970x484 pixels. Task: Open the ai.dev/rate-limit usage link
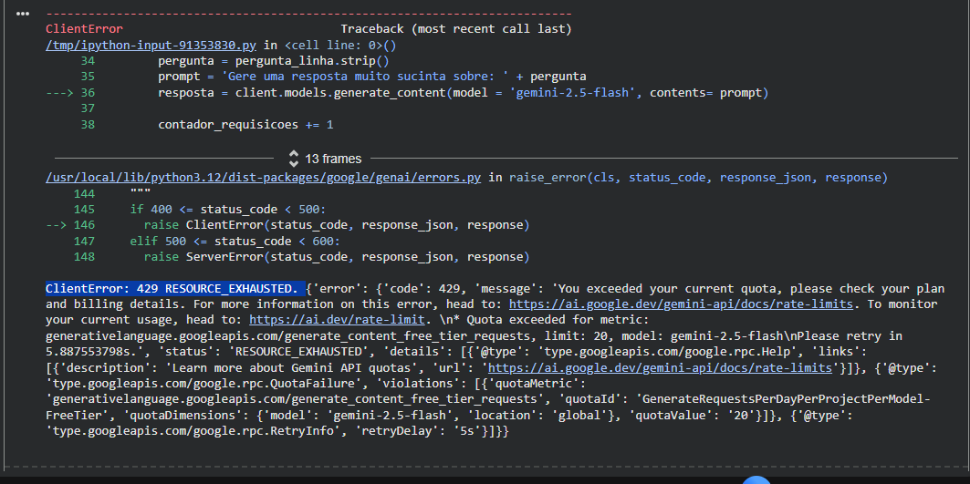pos(337,320)
